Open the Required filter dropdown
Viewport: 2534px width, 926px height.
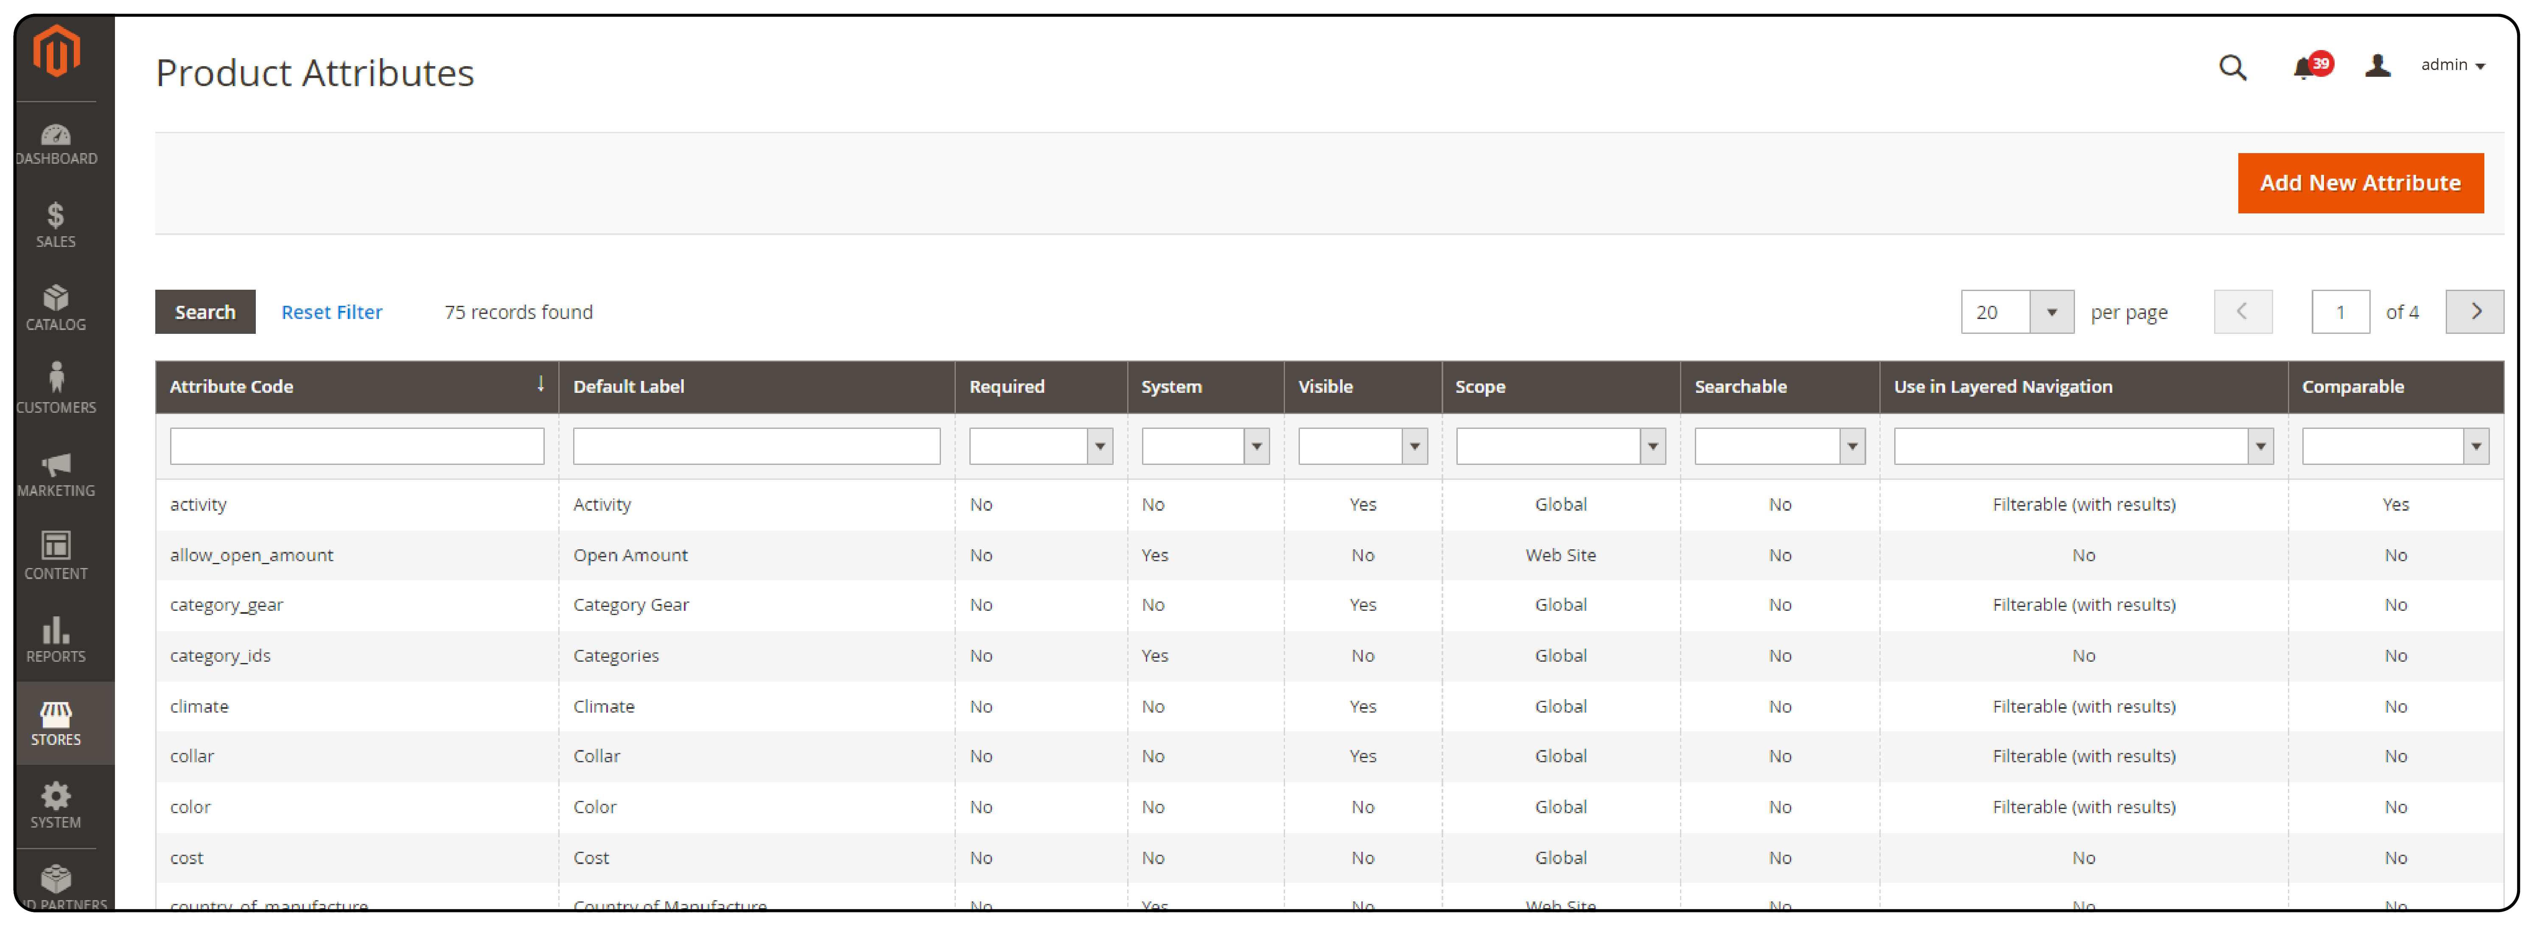[x=1041, y=447]
